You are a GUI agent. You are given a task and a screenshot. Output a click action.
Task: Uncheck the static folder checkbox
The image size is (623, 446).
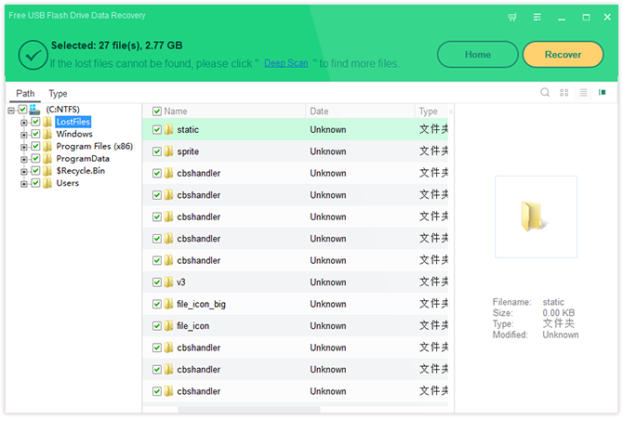(157, 129)
